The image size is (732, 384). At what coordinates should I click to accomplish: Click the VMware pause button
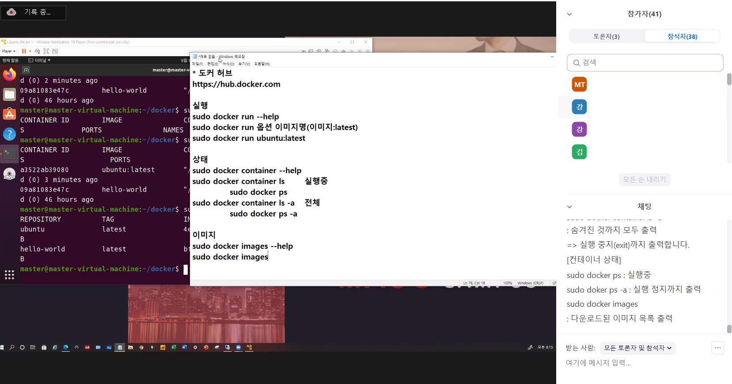pos(24,51)
